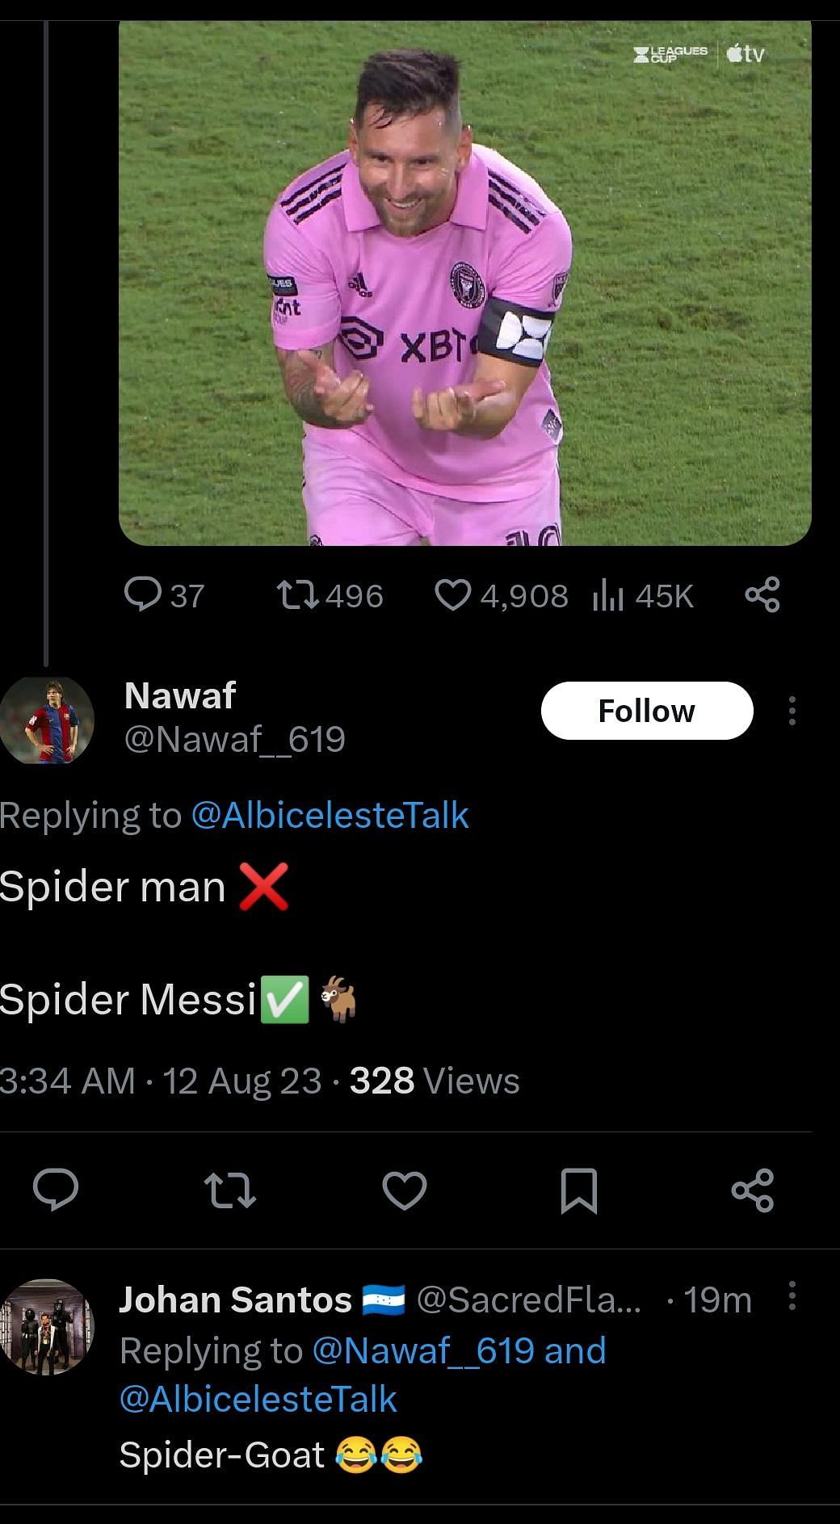Open Johan Santos profile picture

pos(47,1326)
